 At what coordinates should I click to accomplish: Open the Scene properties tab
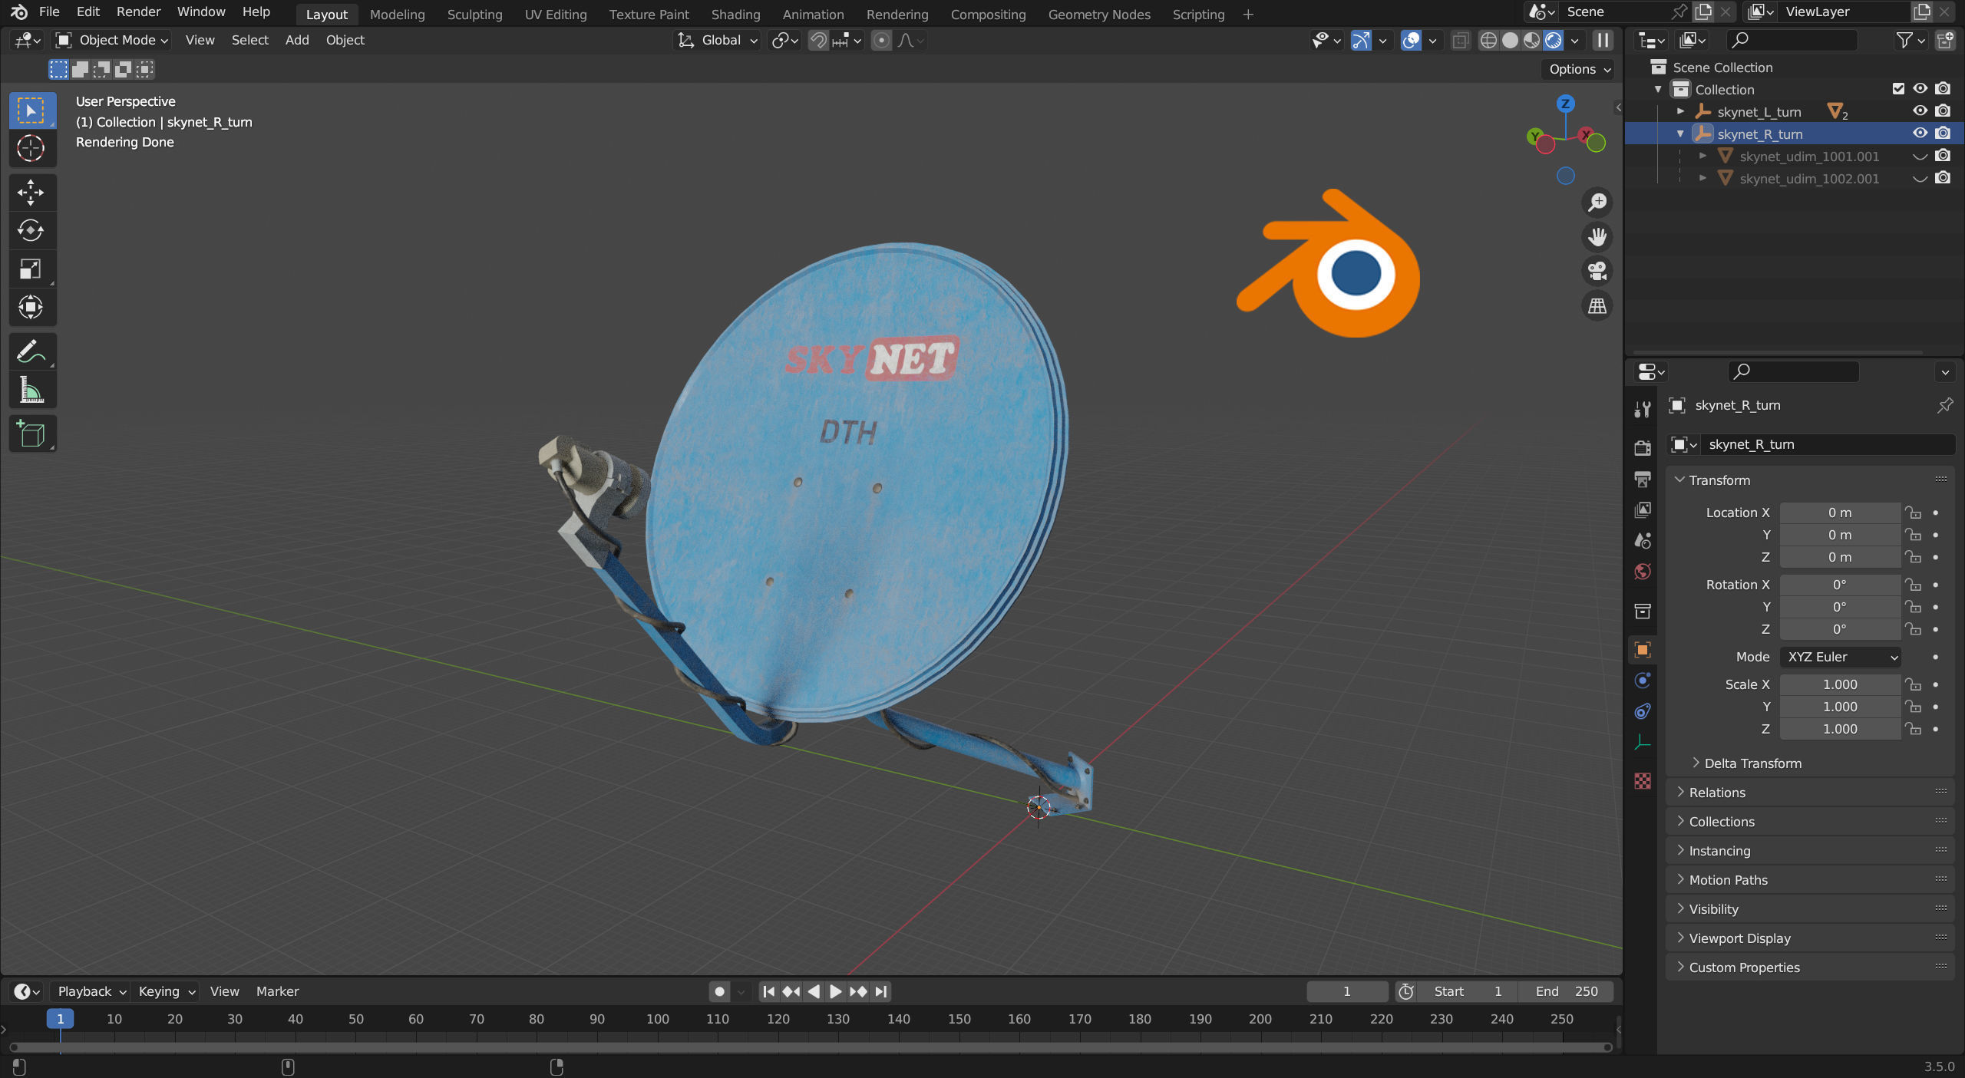pos(1643,541)
